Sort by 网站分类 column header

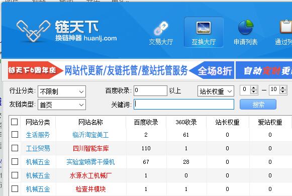38,122
